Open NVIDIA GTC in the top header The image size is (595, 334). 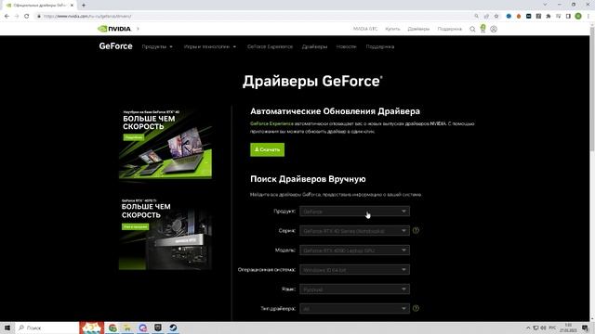point(365,29)
